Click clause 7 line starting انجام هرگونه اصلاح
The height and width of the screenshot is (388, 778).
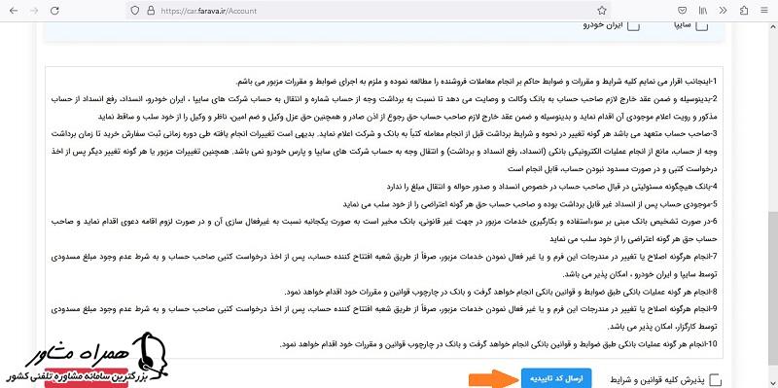coord(384,257)
